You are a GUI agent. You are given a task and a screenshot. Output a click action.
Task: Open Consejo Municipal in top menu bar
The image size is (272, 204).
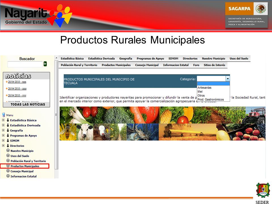147,65
